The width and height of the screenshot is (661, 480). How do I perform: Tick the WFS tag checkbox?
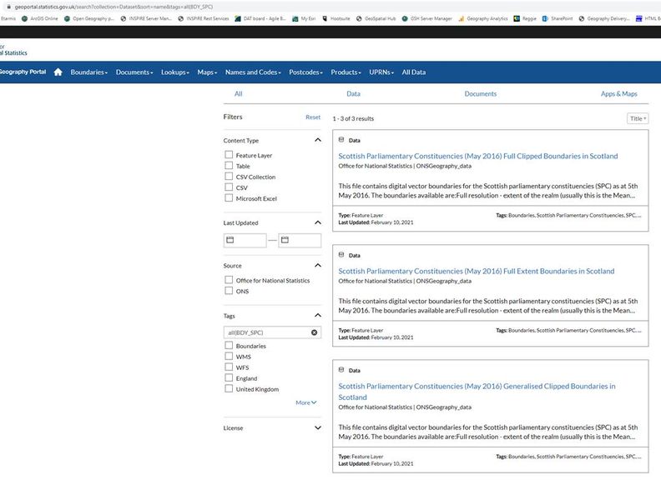click(x=229, y=367)
